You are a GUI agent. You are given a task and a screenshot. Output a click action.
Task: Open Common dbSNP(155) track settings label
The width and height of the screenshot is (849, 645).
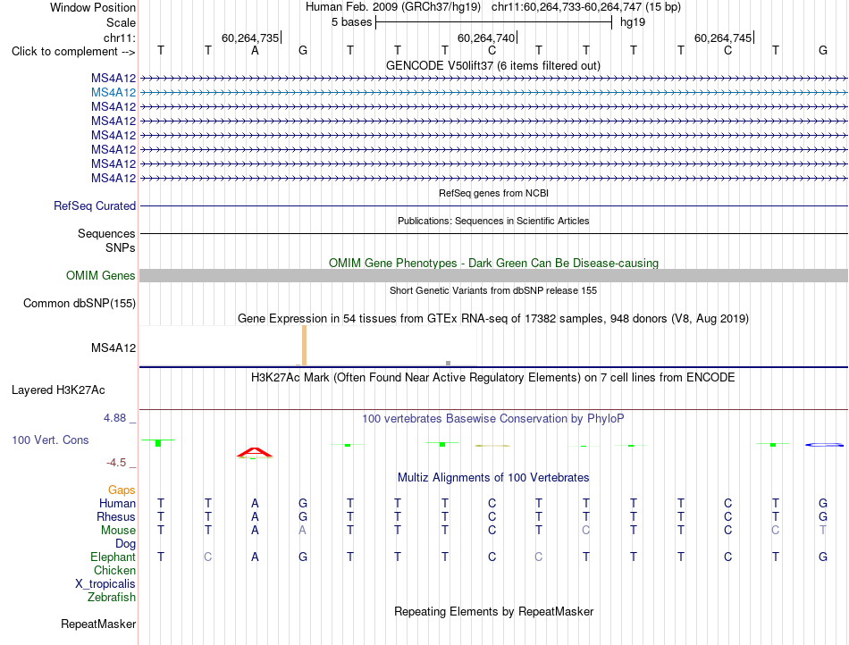coord(80,303)
